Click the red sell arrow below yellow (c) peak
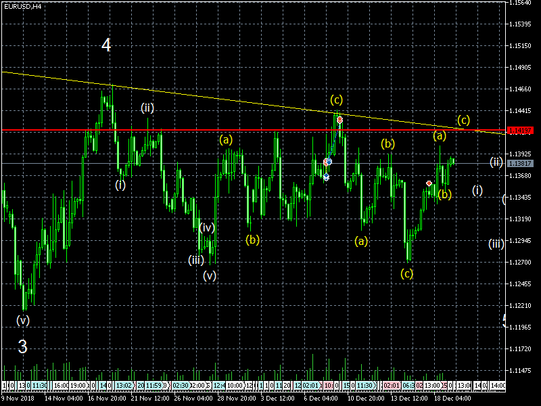This screenshot has width=541, height=406. click(x=340, y=120)
